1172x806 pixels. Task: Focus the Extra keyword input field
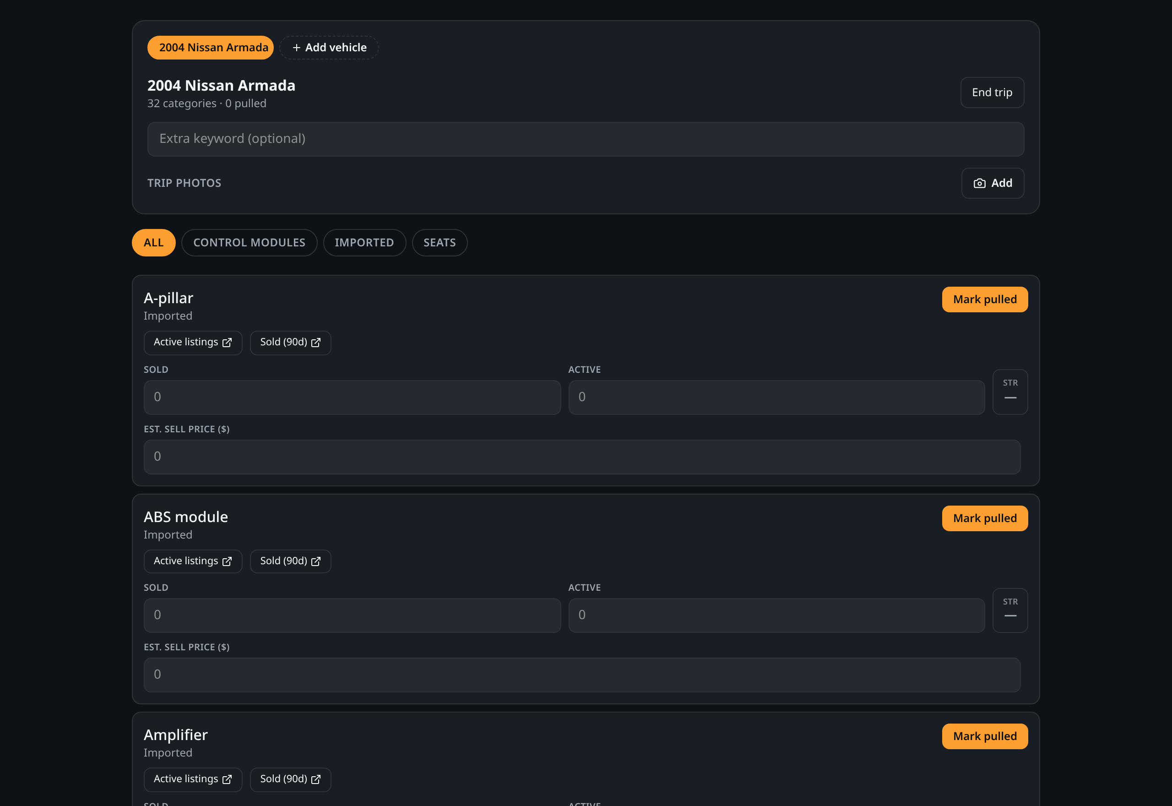pos(586,139)
